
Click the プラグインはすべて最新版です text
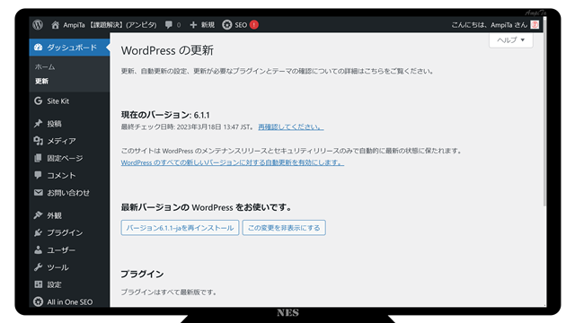pos(169,292)
